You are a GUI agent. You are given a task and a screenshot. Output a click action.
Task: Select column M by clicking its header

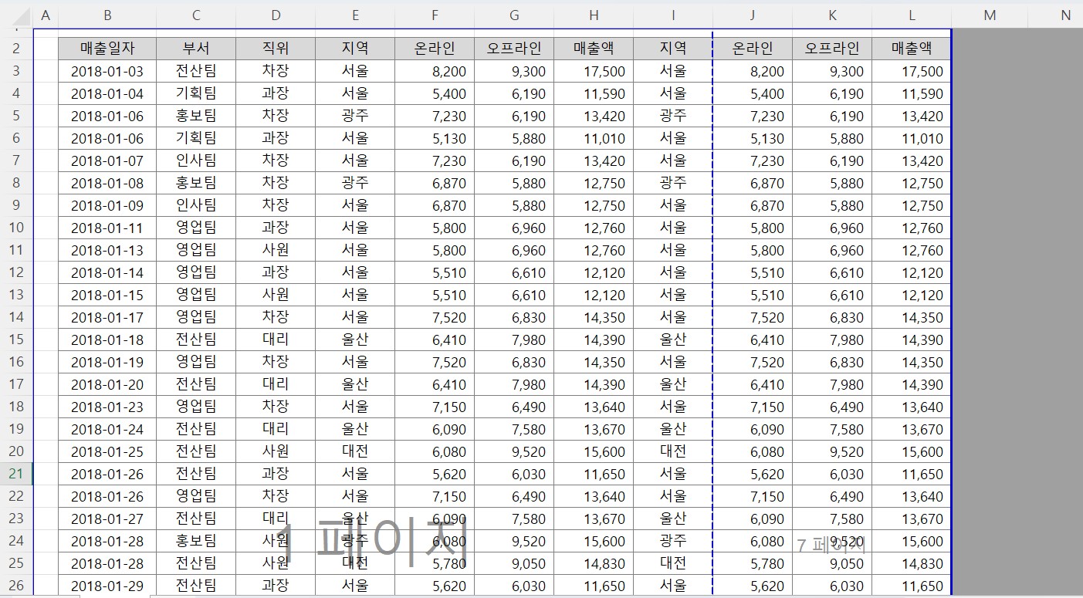pyautogui.click(x=990, y=15)
